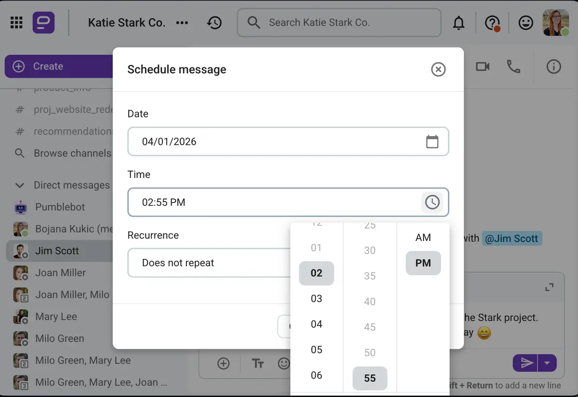Select hour 04 in the time picker
The width and height of the screenshot is (578, 397).
(316, 324)
